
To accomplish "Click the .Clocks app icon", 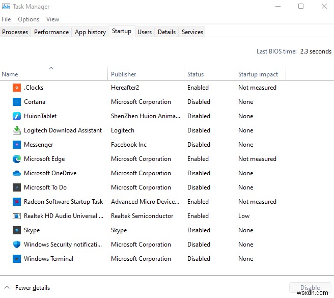I will coord(17,88).
